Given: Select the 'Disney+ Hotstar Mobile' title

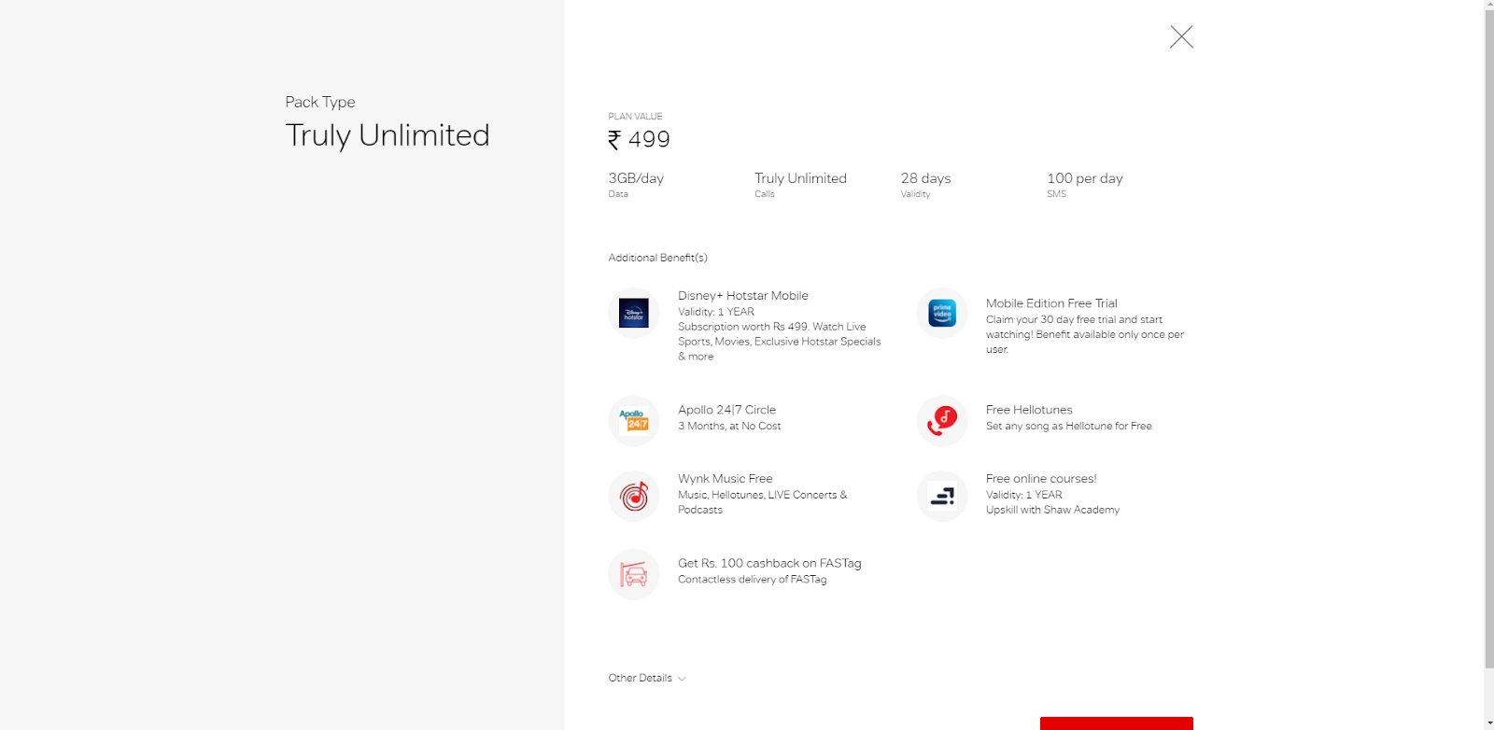Looking at the screenshot, I should tap(743, 296).
